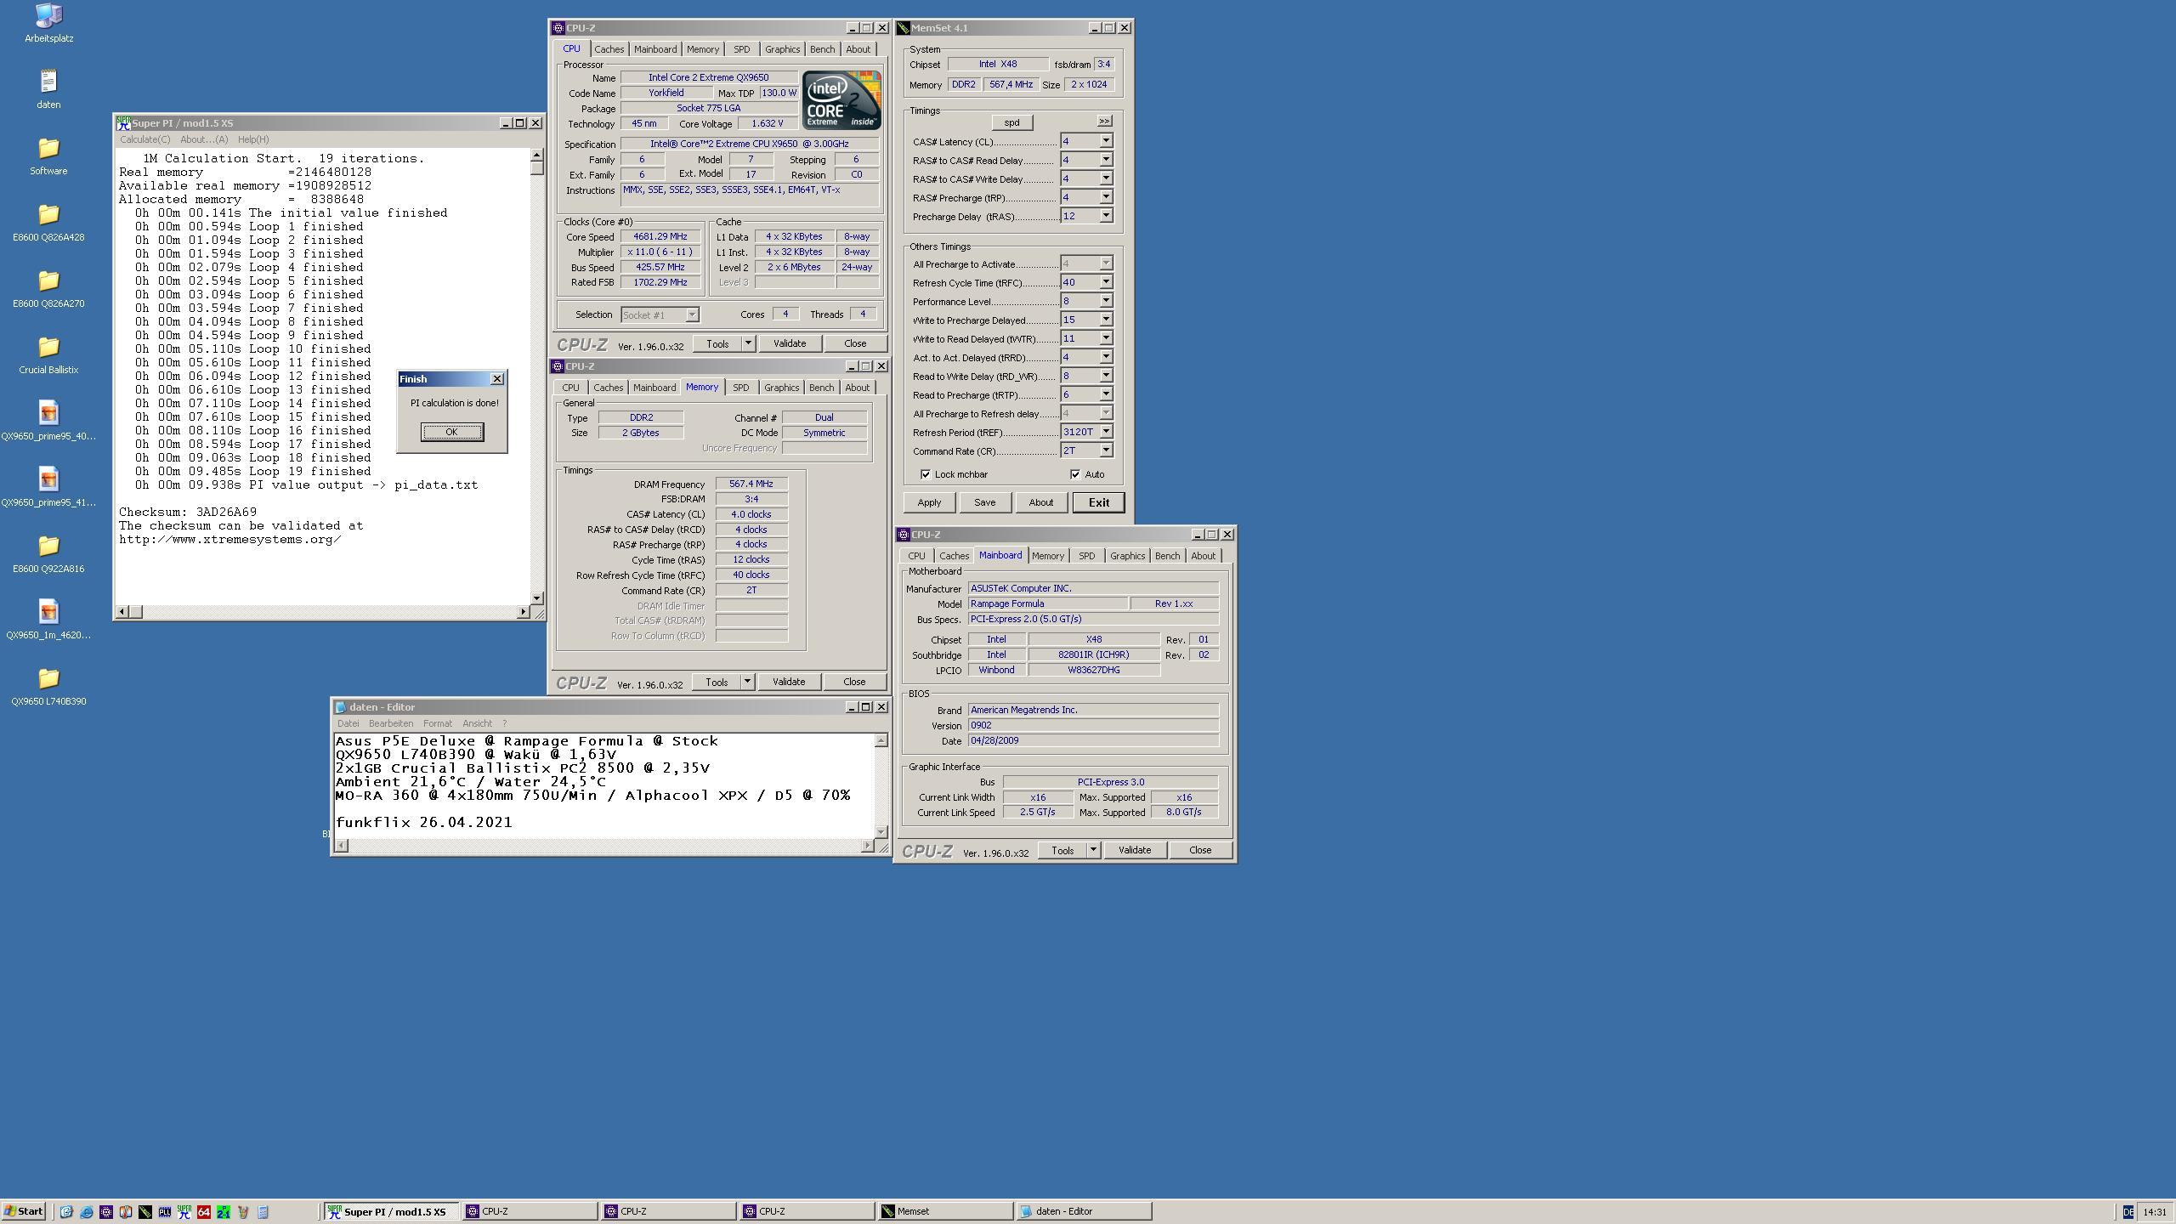2176x1224 pixels.
Task: Open the Read to Precharge (tRTP) dropdown
Action: click(x=1106, y=394)
